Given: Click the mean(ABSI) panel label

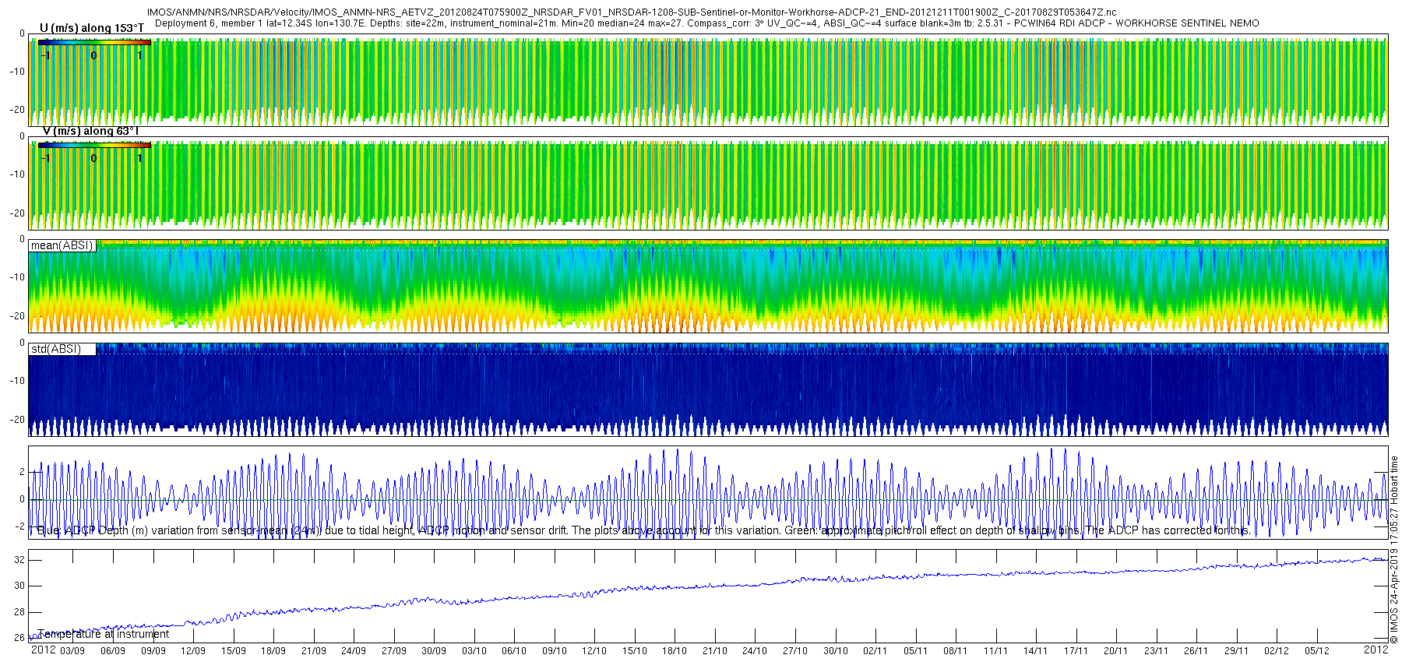Looking at the screenshot, I should pyautogui.click(x=62, y=245).
